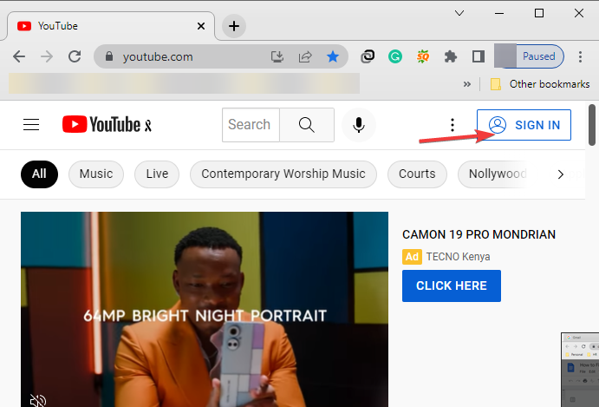Click the SIGN IN button
The height and width of the screenshot is (407, 599).
[x=524, y=125]
